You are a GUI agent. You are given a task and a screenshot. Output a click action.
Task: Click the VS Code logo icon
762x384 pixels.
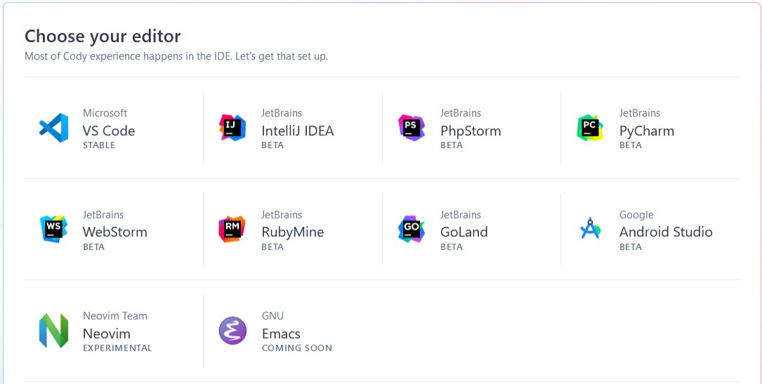pyautogui.click(x=53, y=128)
